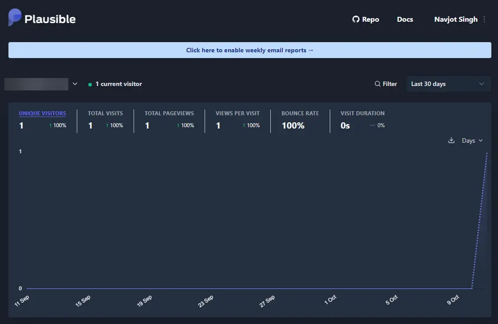
Task: Open the Repo link
Action: coord(366,20)
